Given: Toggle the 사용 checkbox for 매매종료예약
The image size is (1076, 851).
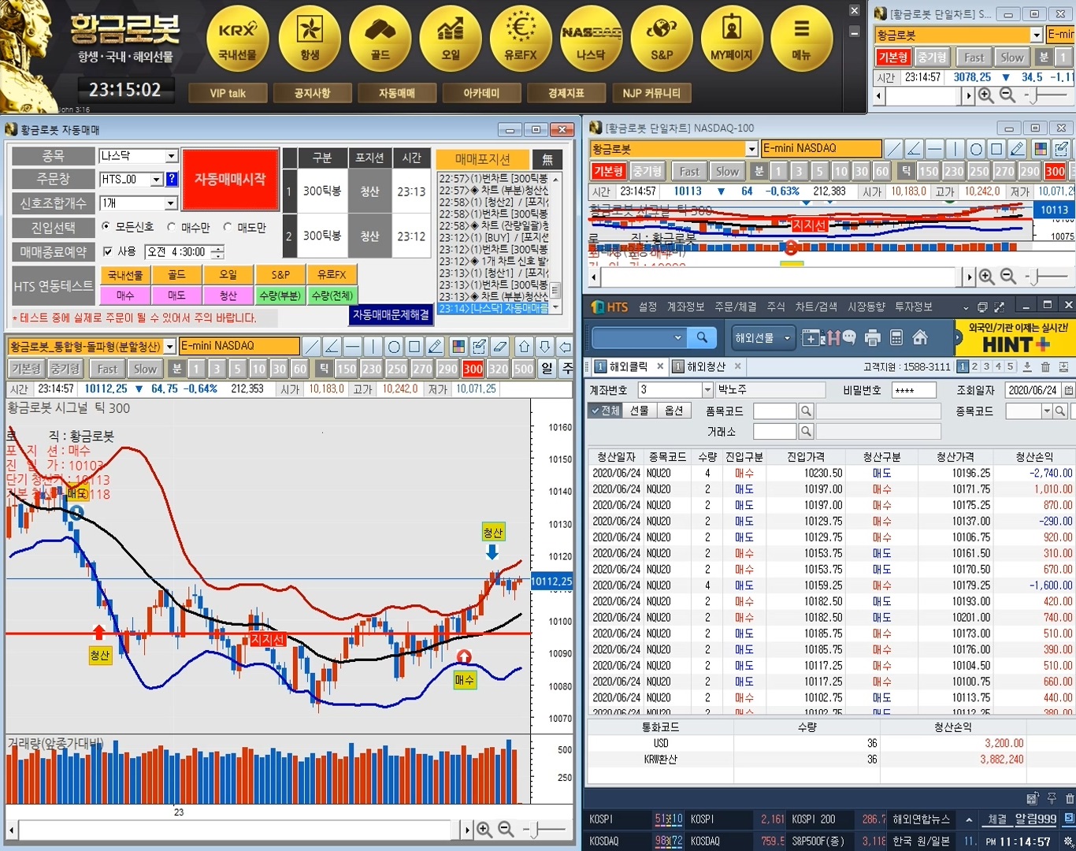Looking at the screenshot, I should pos(109,251).
